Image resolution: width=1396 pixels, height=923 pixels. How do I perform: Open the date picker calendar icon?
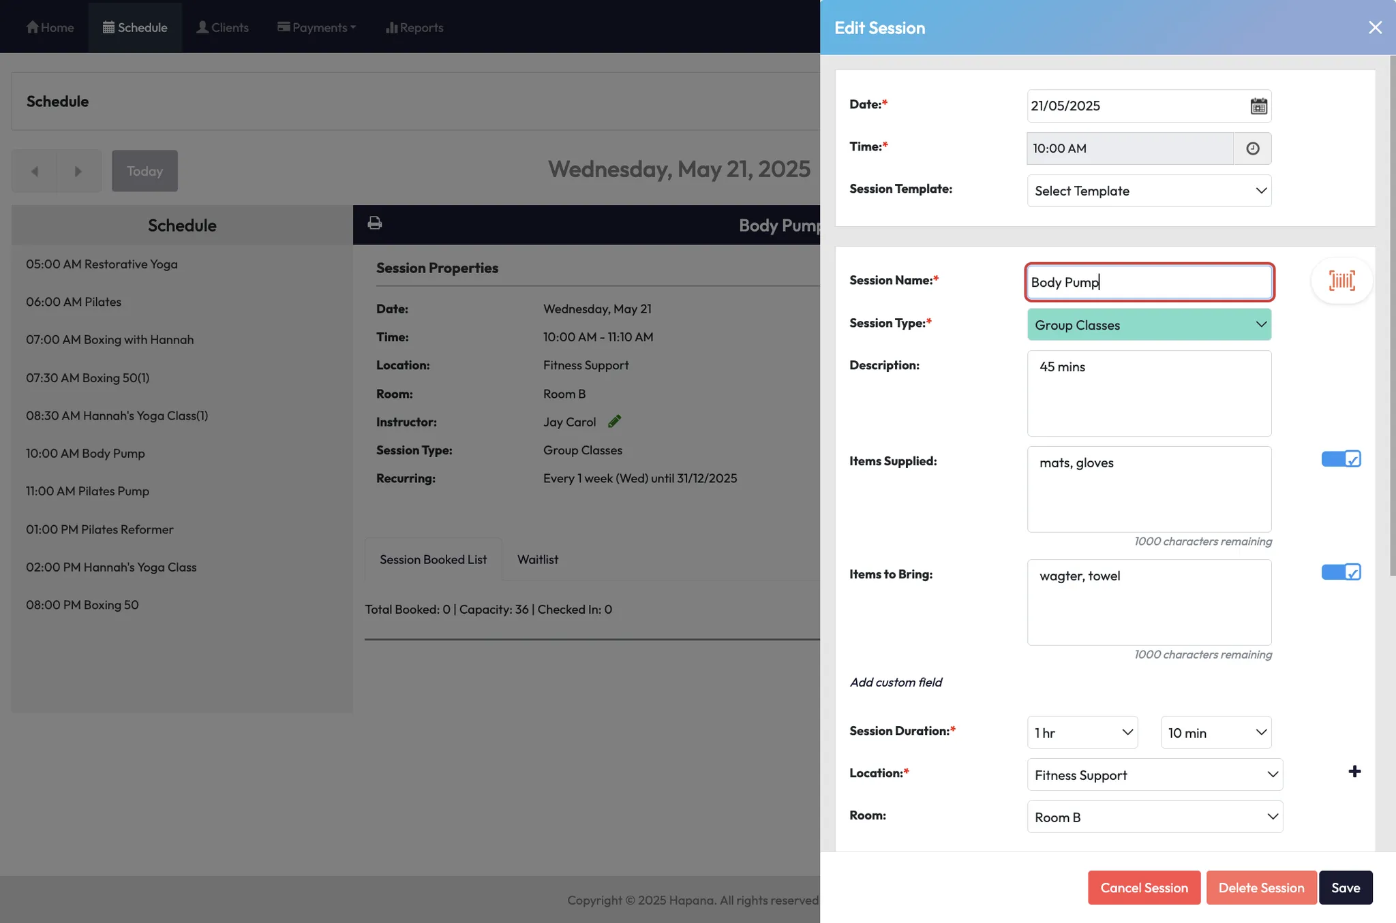coord(1258,106)
